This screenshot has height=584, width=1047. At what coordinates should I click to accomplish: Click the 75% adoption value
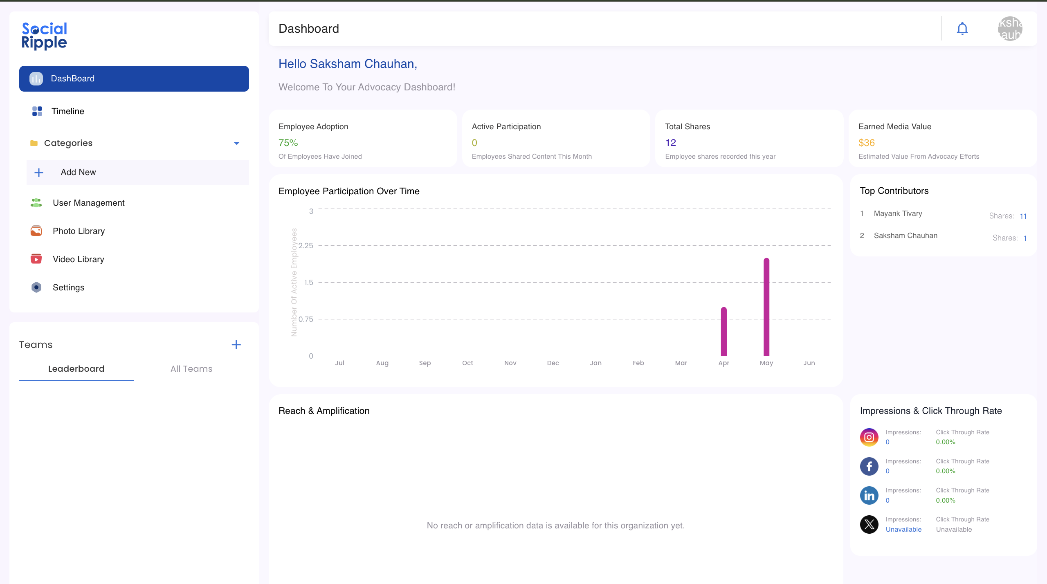click(x=288, y=143)
